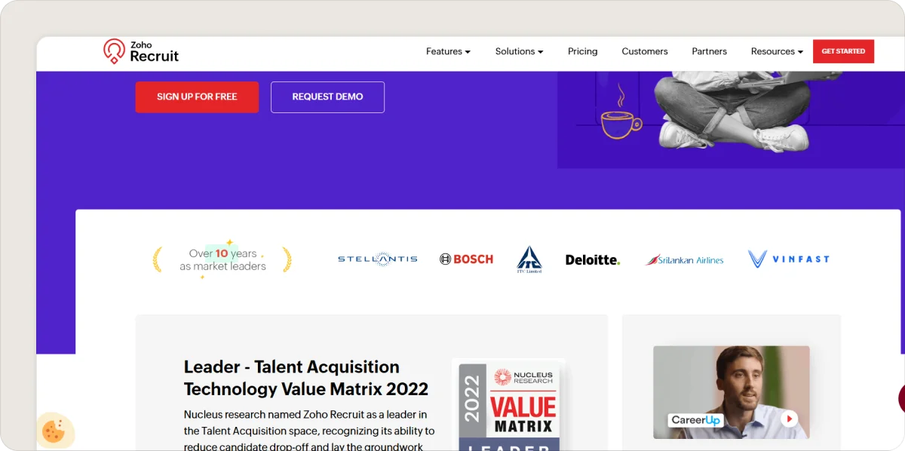Screen dimensions: 905x451
Task: Expand the Solutions dropdown menu
Action: [519, 51]
